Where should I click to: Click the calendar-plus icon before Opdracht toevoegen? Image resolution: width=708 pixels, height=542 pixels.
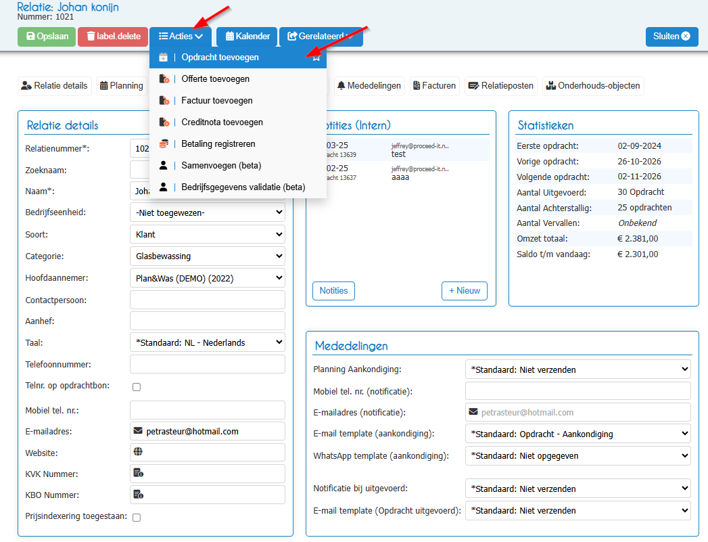(164, 58)
